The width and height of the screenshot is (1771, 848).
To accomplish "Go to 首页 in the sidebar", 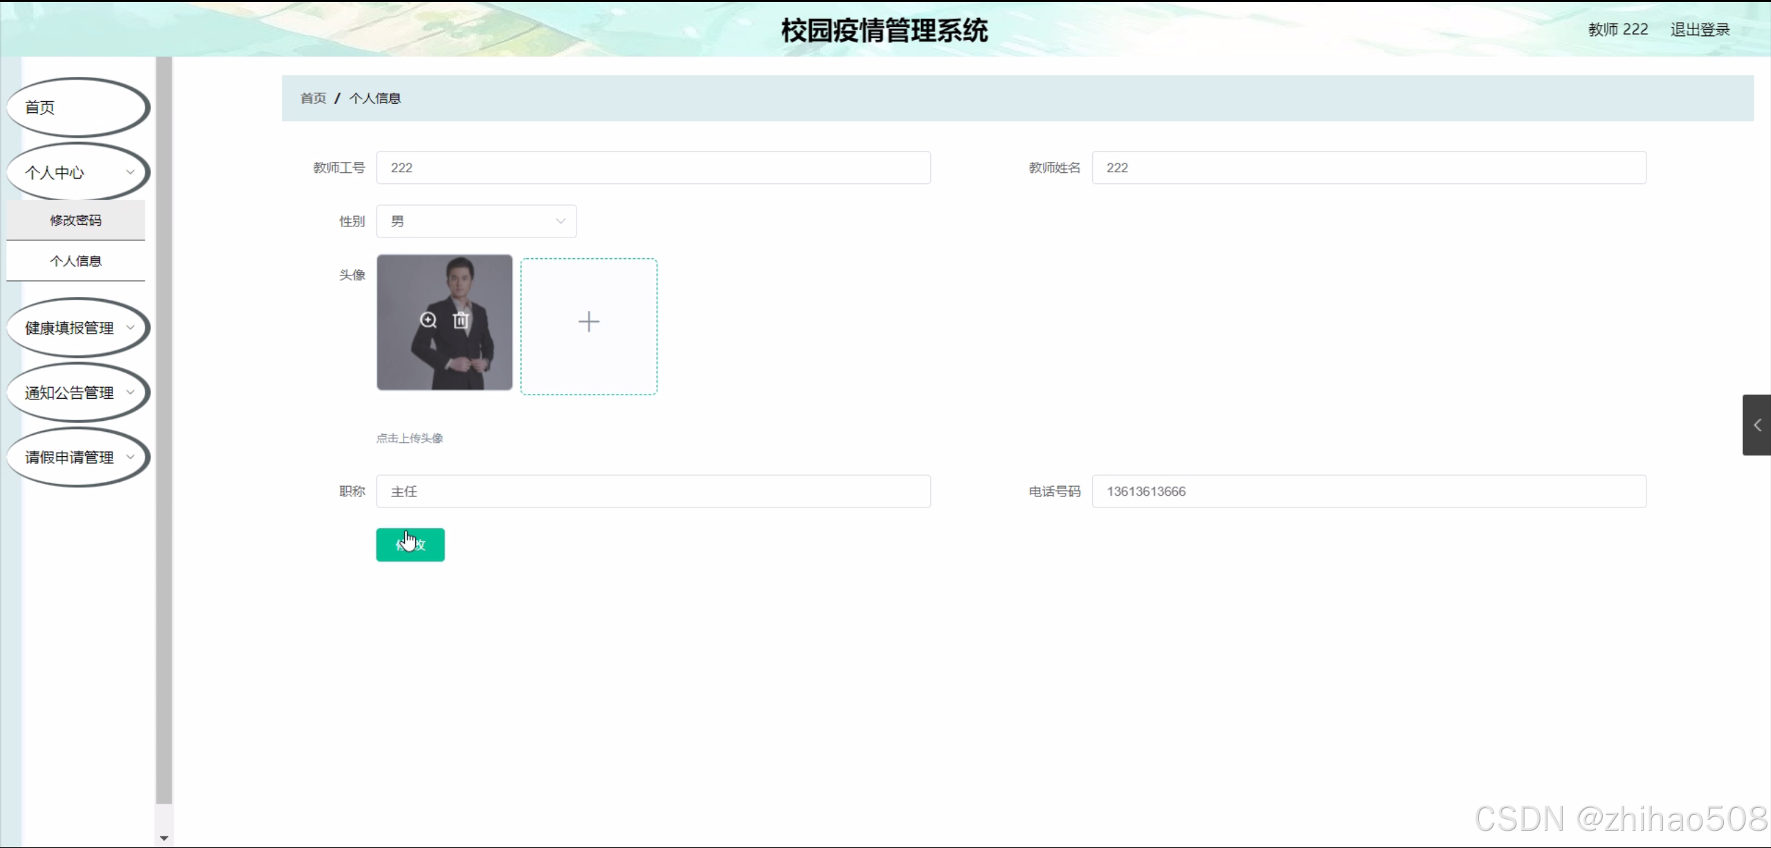I will pyautogui.click(x=78, y=107).
